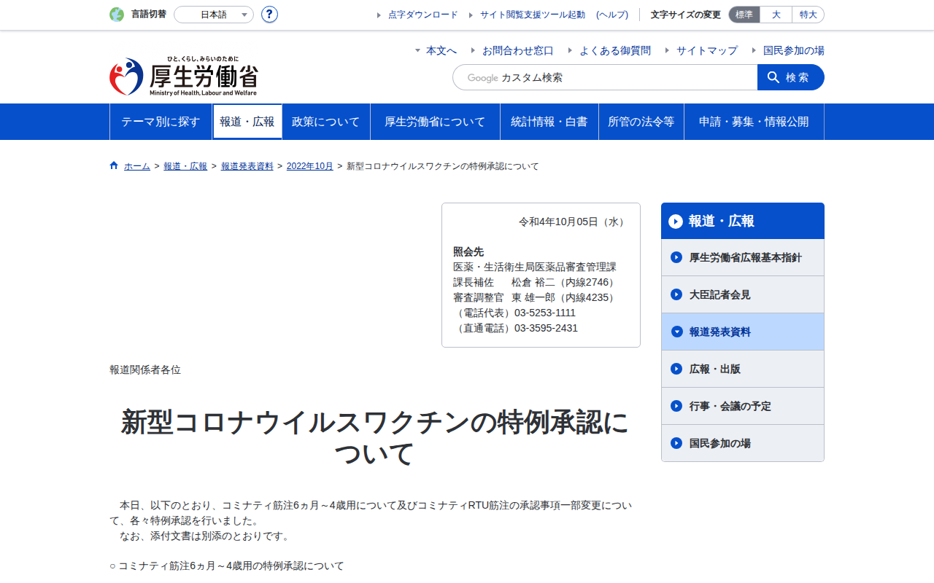
Task: Click the 報道・広報 sidebar header circle icon
Action: pyautogui.click(x=676, y=221)
